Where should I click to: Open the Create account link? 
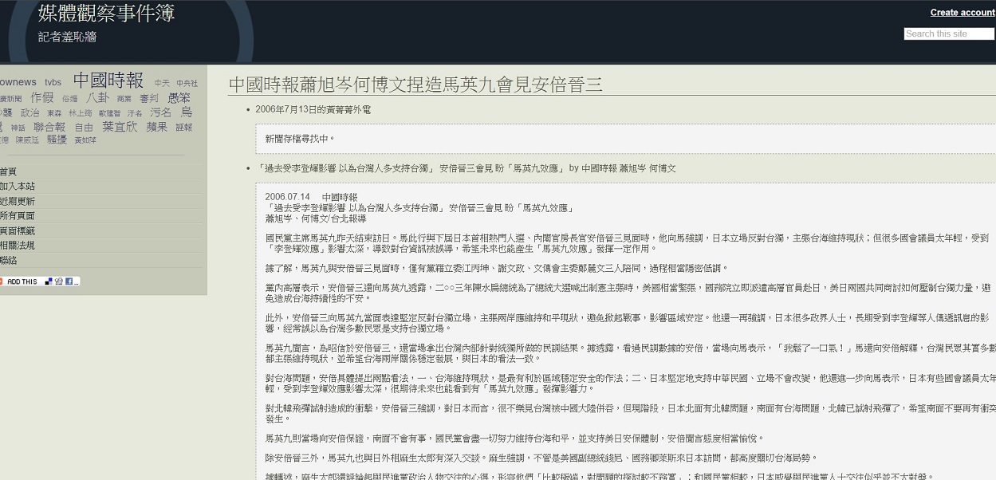(962, 13)
